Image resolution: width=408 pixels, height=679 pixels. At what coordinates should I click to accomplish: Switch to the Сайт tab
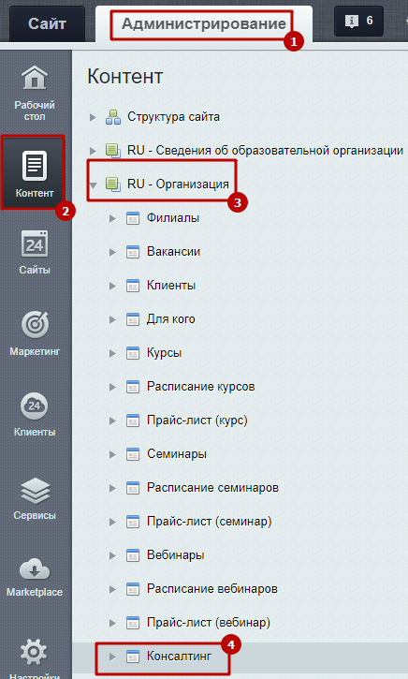click(x=47, y=23)
